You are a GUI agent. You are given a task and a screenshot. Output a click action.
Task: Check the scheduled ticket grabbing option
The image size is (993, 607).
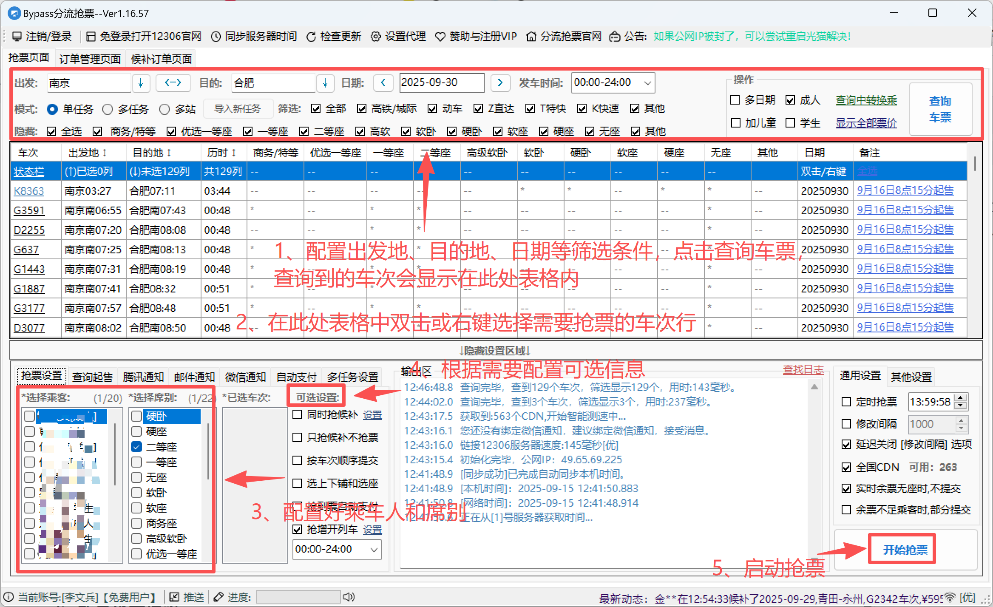[846, 402]
